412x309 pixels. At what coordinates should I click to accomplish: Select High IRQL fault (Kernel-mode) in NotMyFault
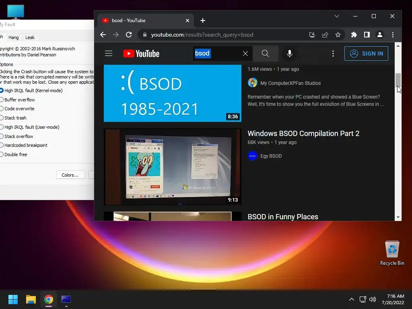coord(31,91)
